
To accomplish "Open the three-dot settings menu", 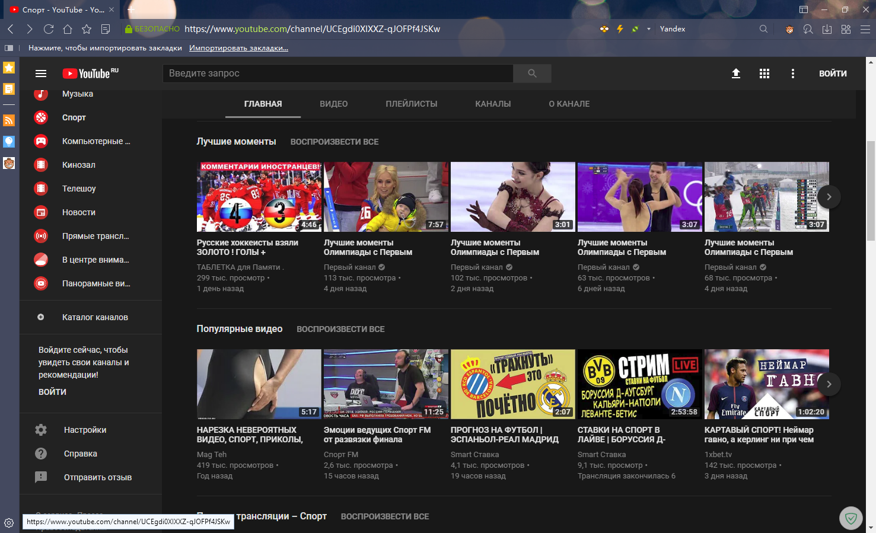I will [x=792, y=74].
